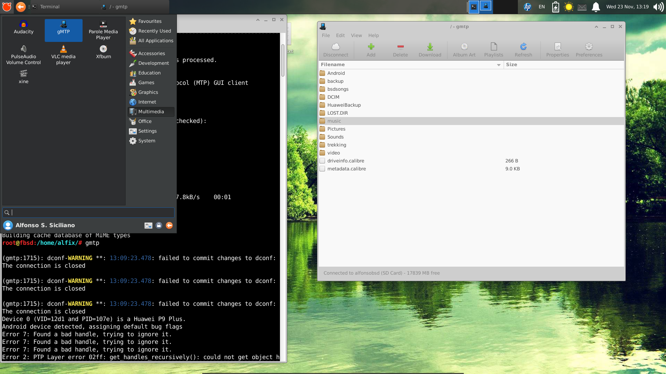This screenshot has height=374, width=666.
Task: Expand the All Applications category
Action: pyautogui.click(x=155, y=41)
